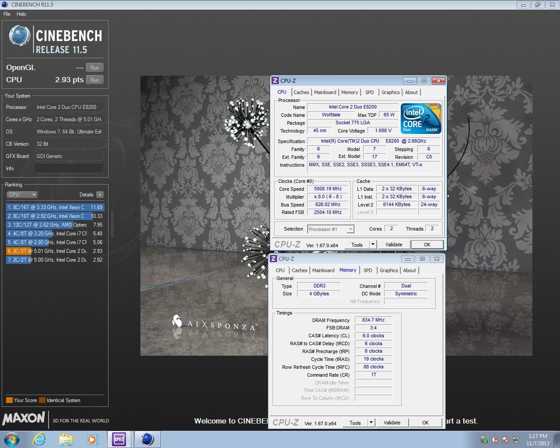560x448 pixels.
Task: Click the Action Center flag tray icon
Action: point(505,440)
